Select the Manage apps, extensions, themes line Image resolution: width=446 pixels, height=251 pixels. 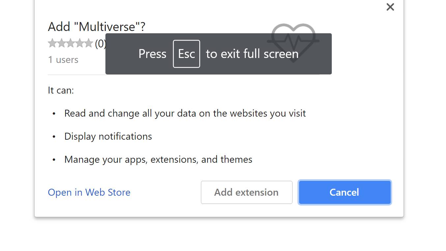coord(158,159)
